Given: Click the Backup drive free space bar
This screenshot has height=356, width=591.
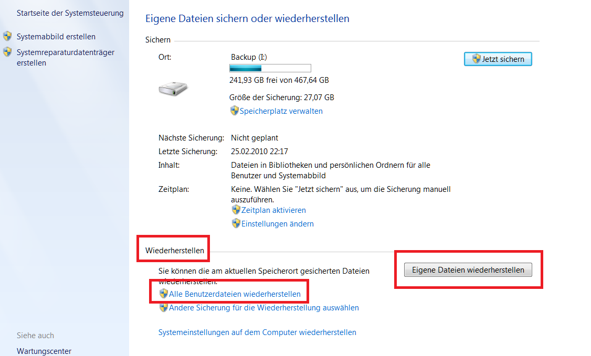Looking at the screenshot, I should (270, 68).
